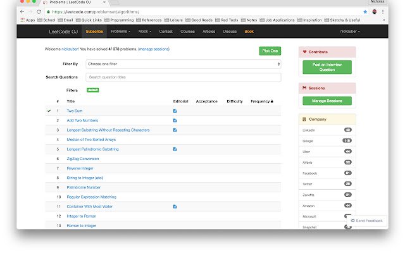Open the editorial icon for Two Sum
Viewport: 405px width, 253px height.
[x=175, y=111]
